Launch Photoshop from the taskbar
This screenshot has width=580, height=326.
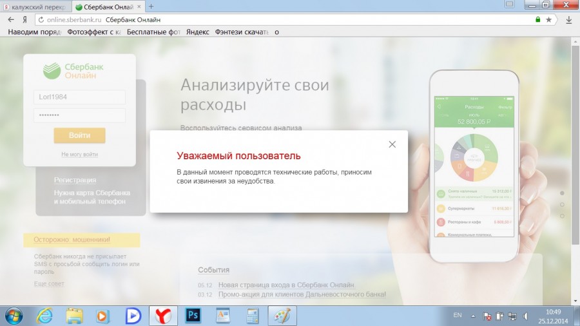(193, 315)
